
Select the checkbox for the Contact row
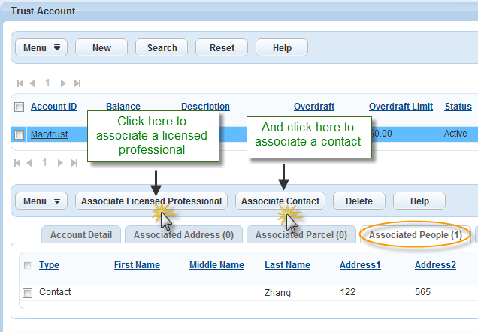coord(28,293)
